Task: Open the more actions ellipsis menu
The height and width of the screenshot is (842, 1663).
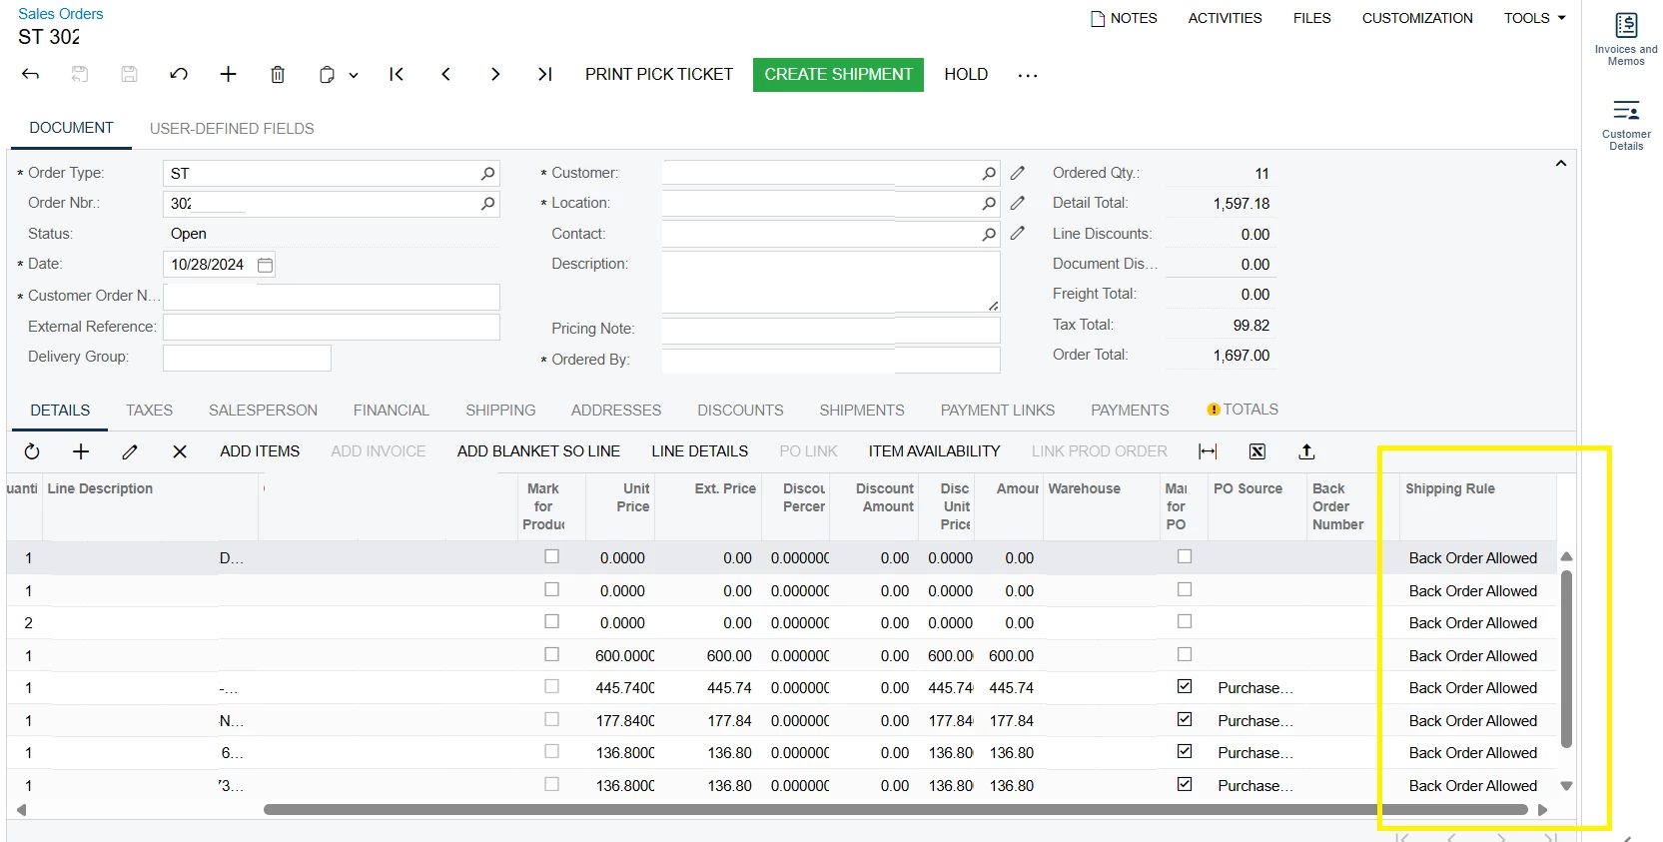Action: click(1028, 75)
